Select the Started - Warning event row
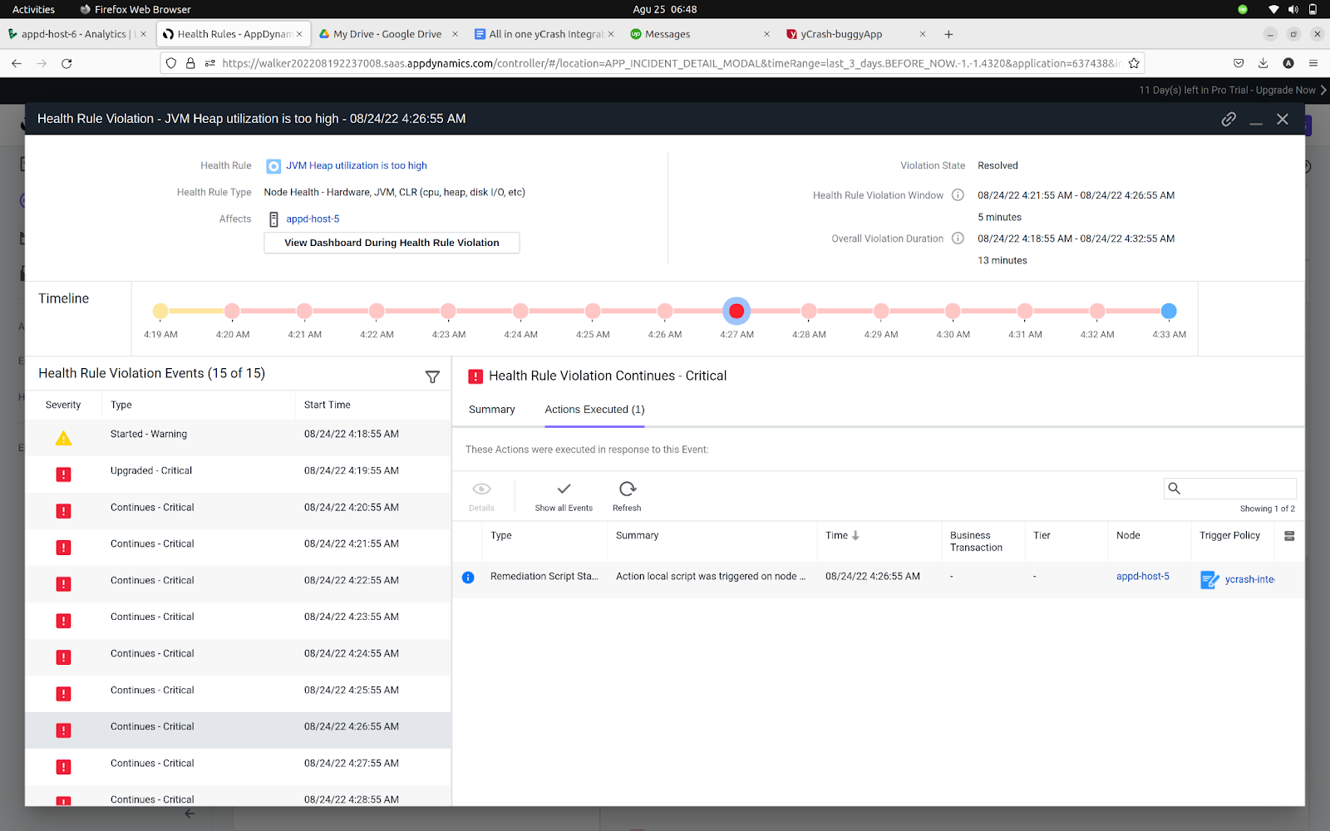Viewport: 1330px width, 831px height. (238, 438)
